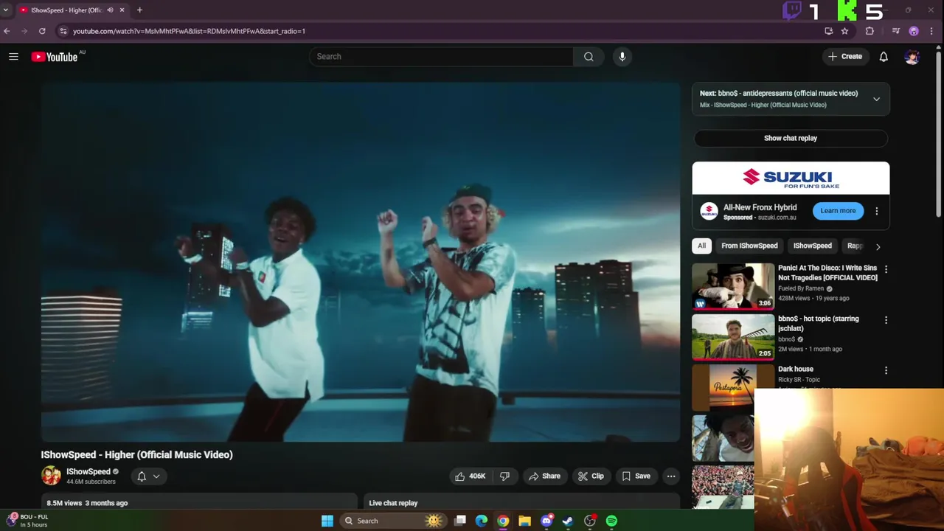Open options for Dark house video
Viewport: 944px width, 531px height.
(886, 370)
